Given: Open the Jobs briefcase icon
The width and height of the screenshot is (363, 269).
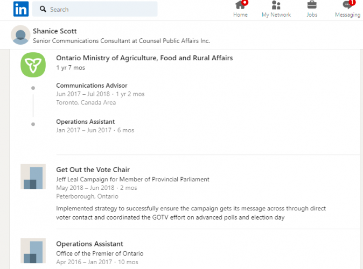Looking at the screenshot, I should tap(312, 5).
